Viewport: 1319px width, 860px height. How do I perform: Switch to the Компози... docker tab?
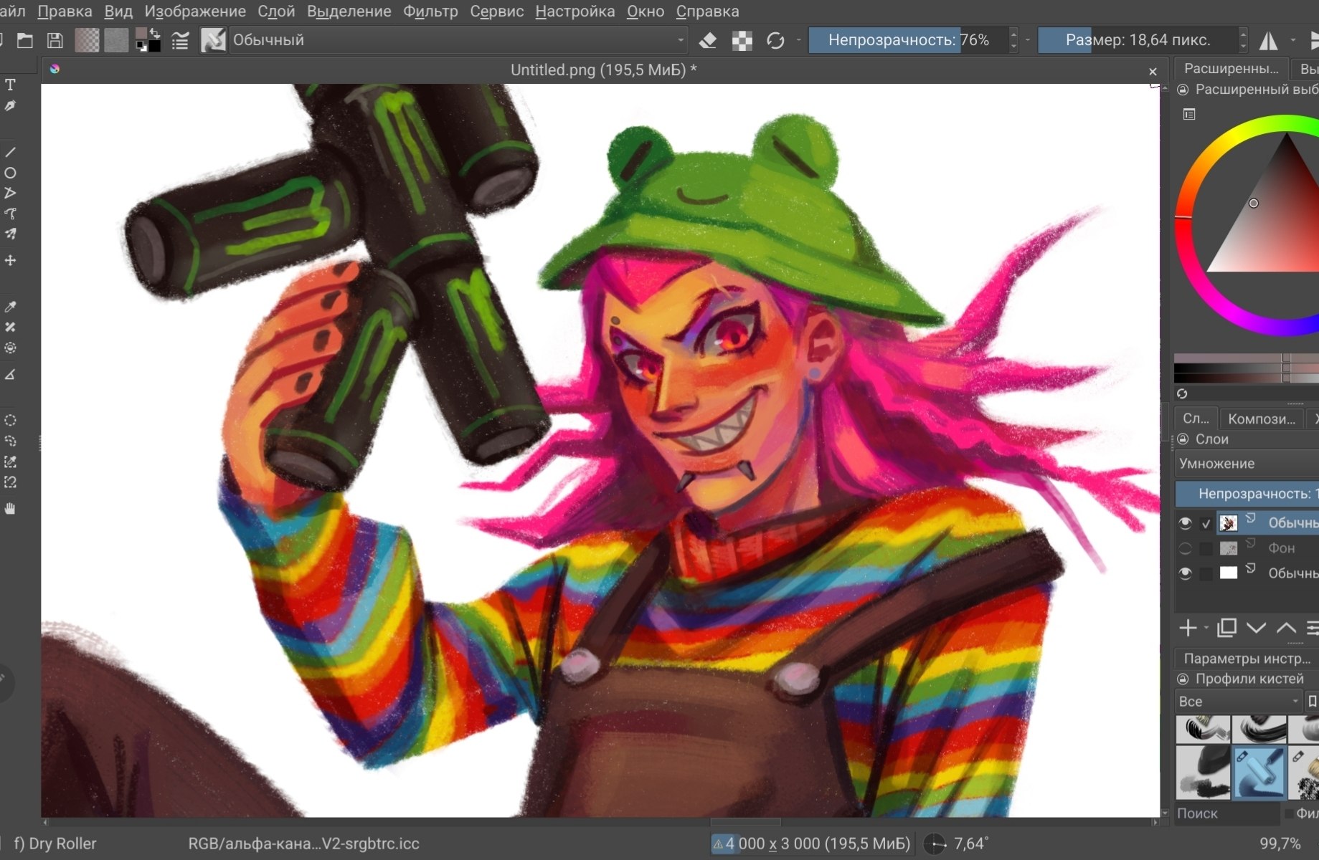(x=1262, y=419)
